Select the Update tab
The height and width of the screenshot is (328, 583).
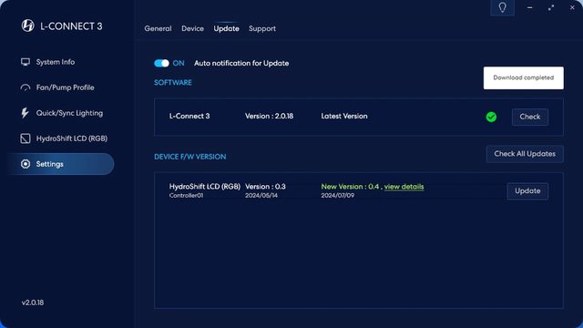226,28
